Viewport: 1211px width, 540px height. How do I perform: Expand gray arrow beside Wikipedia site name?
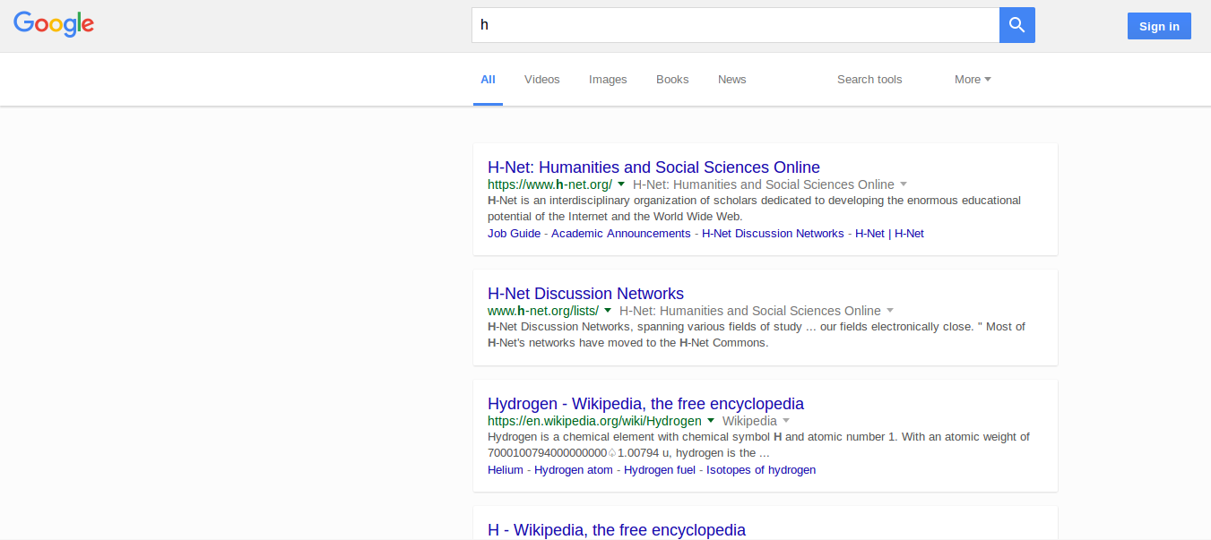click(x=786, y=420)
